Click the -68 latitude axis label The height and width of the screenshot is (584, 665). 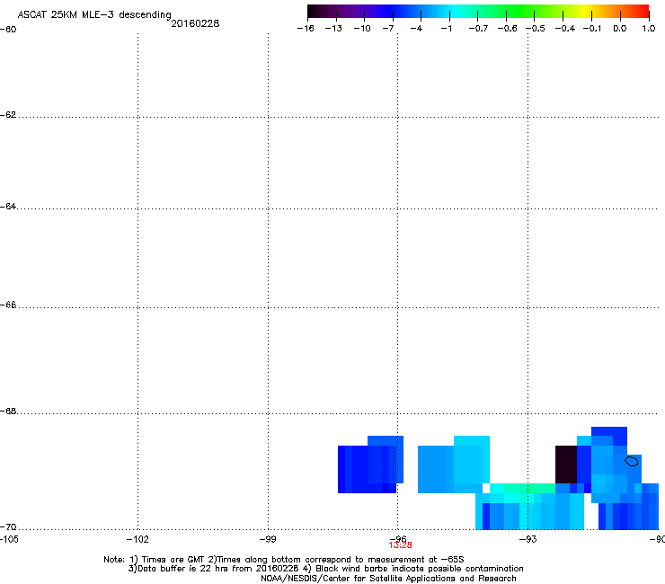(8, 411)
